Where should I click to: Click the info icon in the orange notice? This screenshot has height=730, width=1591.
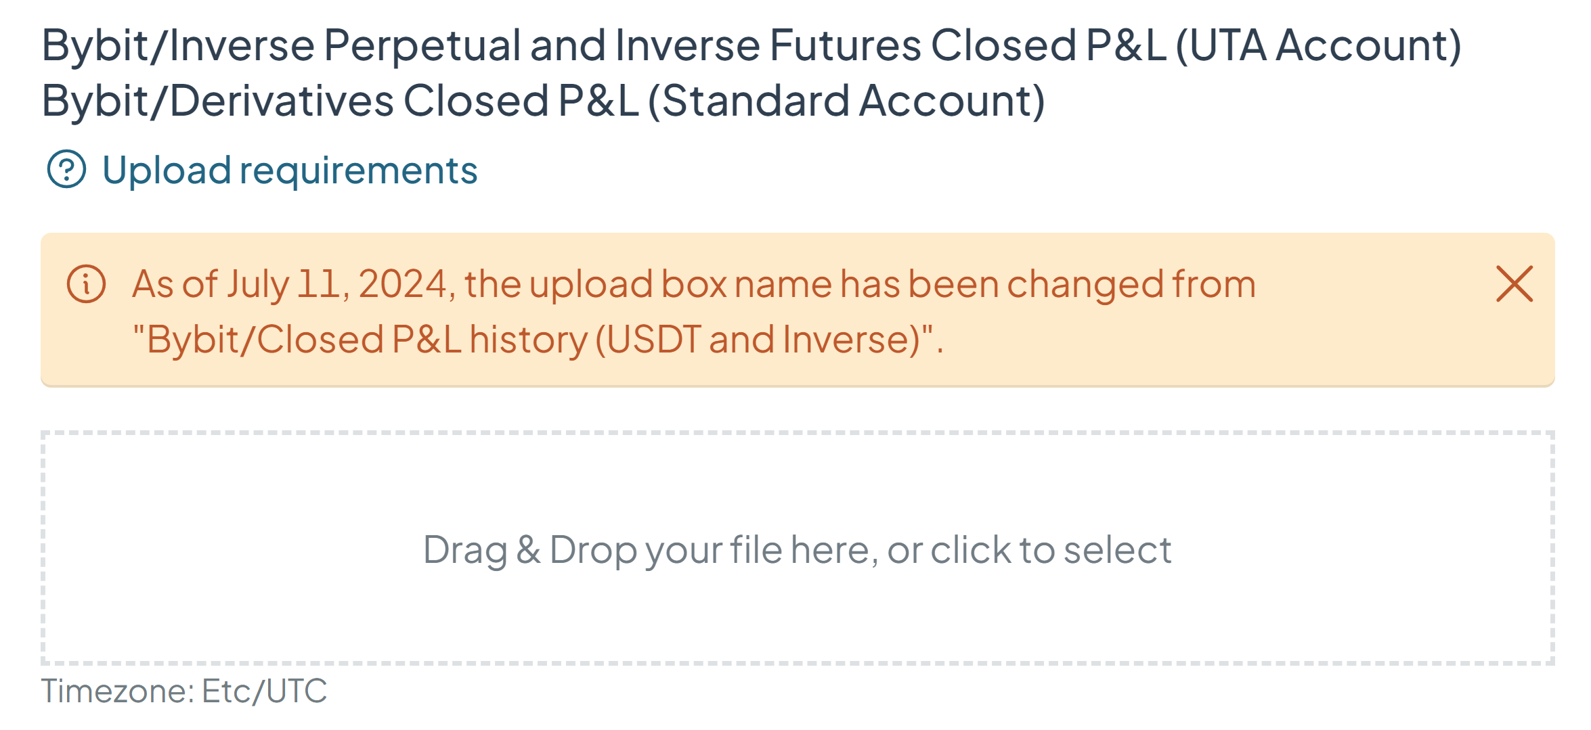point(87,284)
